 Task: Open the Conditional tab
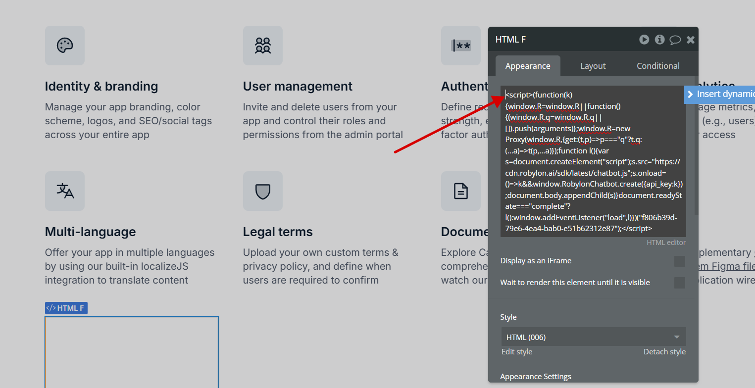657,65
